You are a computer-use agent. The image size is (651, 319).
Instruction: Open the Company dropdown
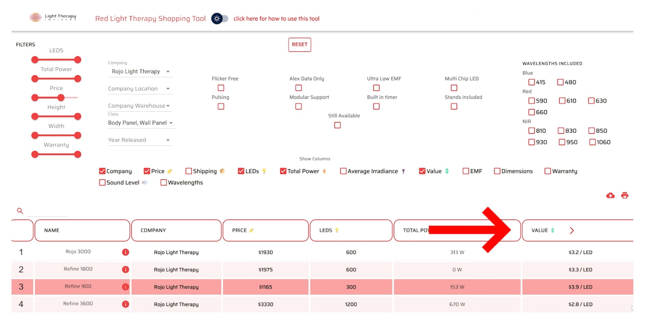click(140, 72)
